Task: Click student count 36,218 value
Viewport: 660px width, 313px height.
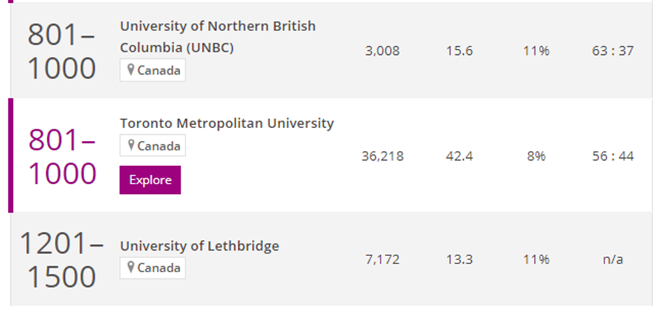Action: point(382,156)
